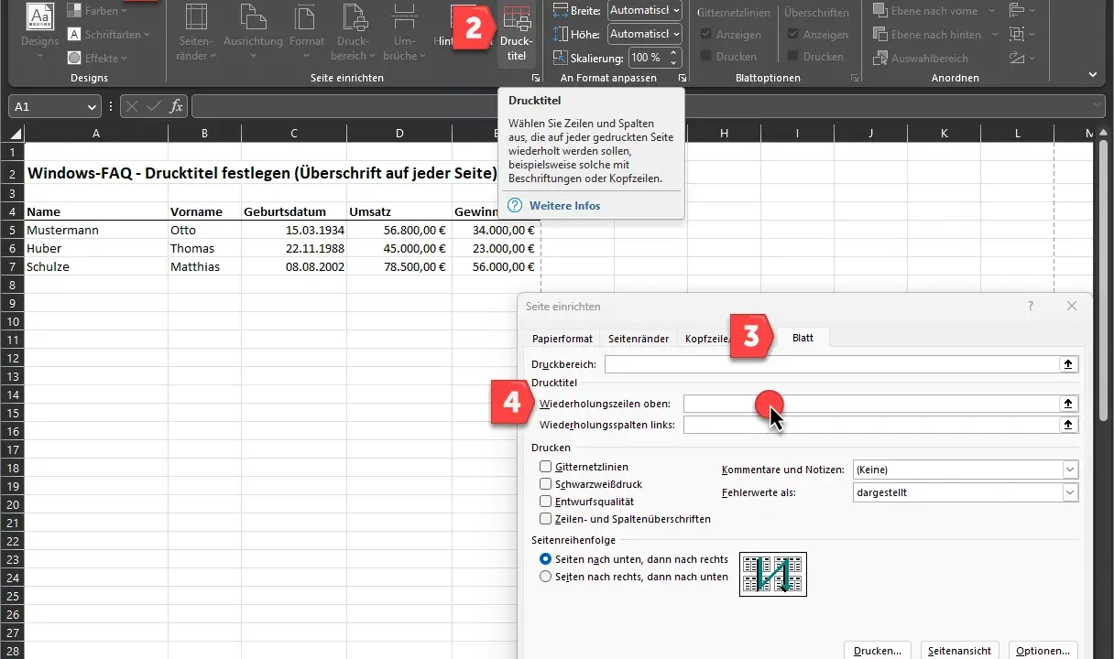The image size is (1114, 659).
Task: Open the Effekte theme effects menu
Action: tap(99, 58)
